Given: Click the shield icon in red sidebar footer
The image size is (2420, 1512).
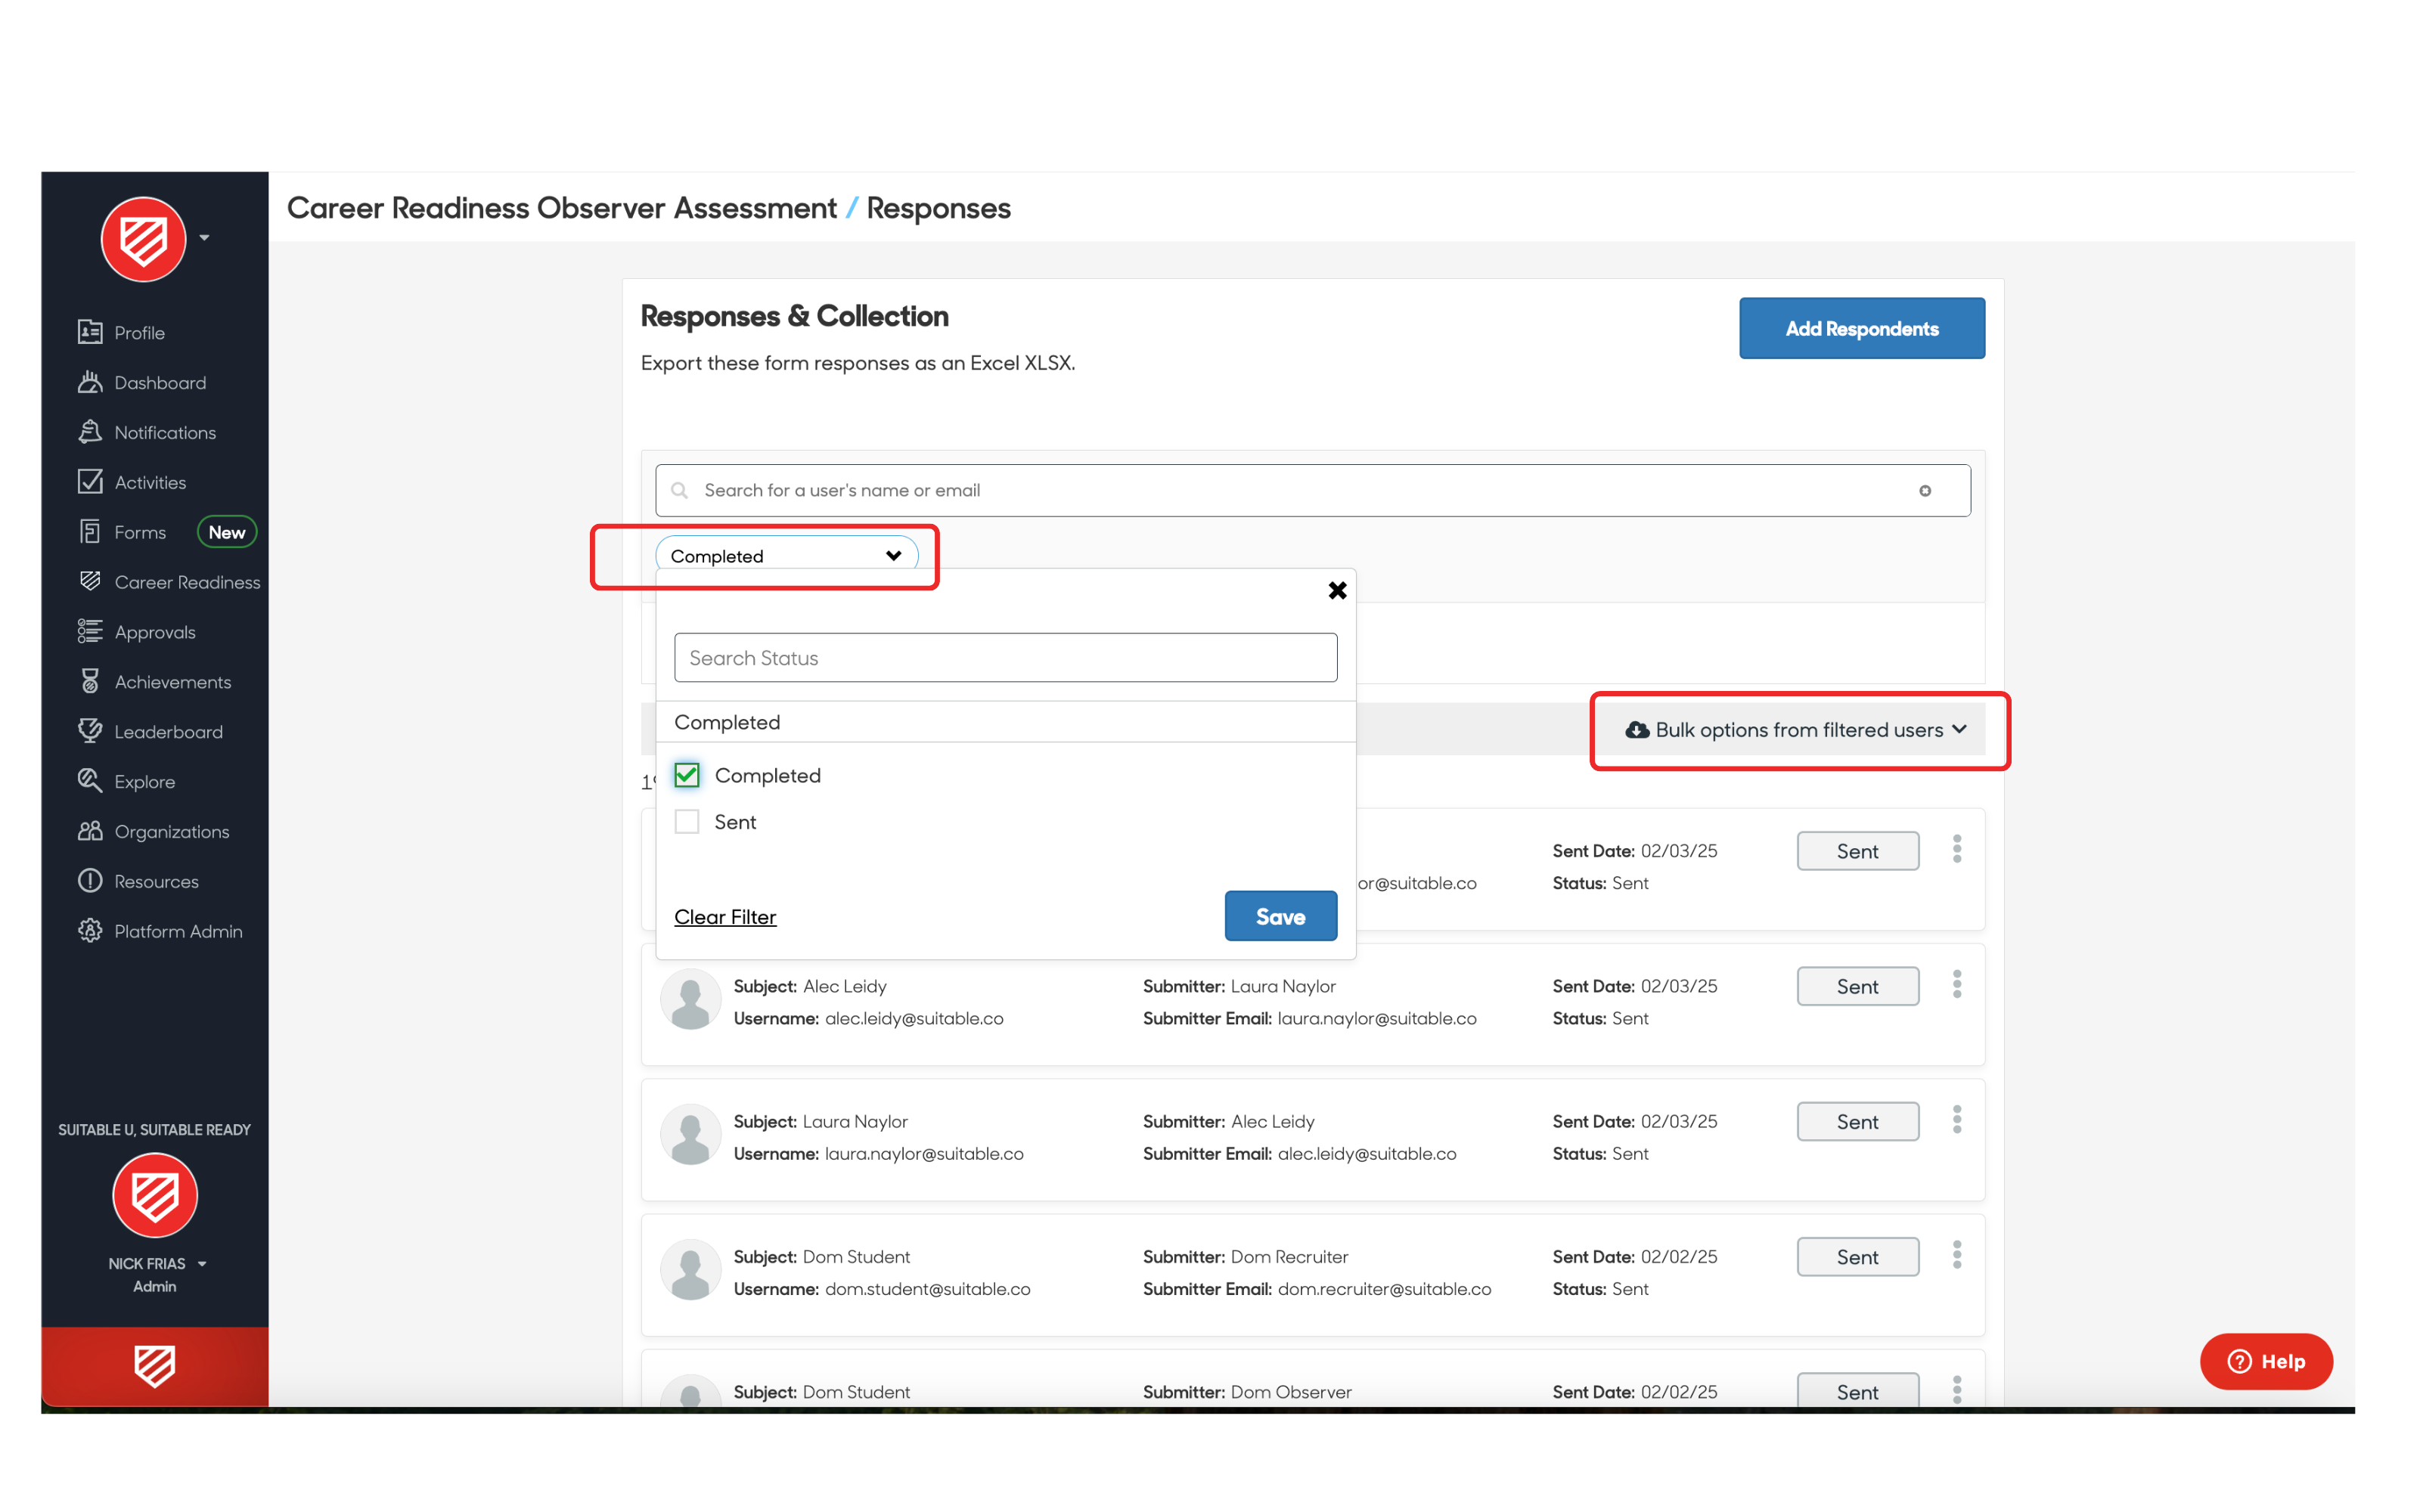Looking at the screenshot, I should 155,1366.
